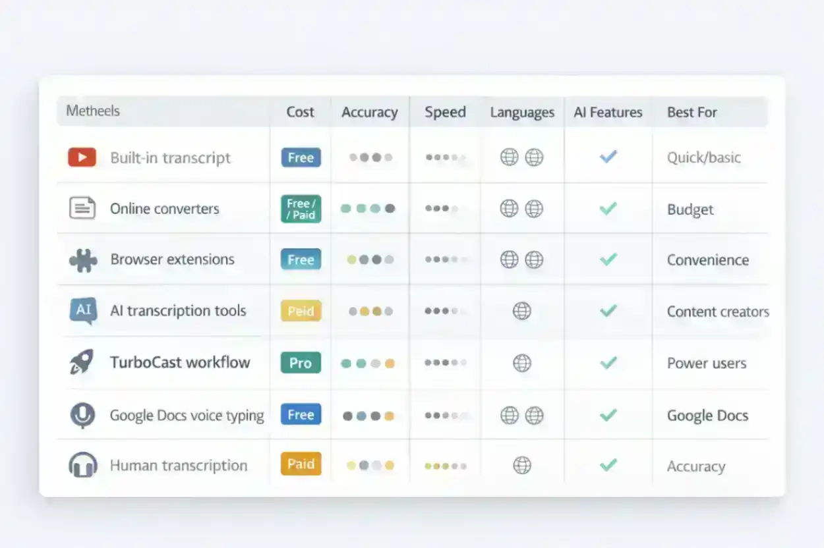Toggle the AI Features checkmark for Built-in transcript
Image resolution: width=824 pixels, height=548 pixels.
click(x=608, y=157)
